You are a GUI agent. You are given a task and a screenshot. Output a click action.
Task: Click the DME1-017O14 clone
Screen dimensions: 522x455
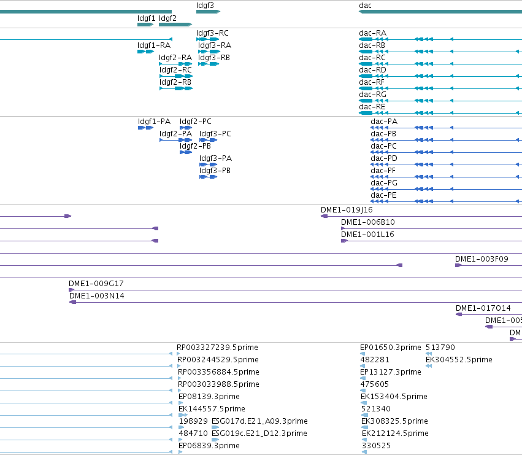click(x=489, y=314)
